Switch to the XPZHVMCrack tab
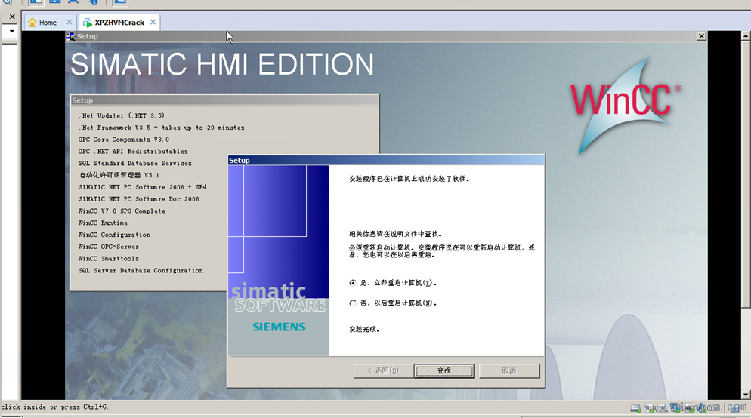Image resolution: width=751 pixels, height=418 pixels. pyautogui.click(x=119, y=23)
